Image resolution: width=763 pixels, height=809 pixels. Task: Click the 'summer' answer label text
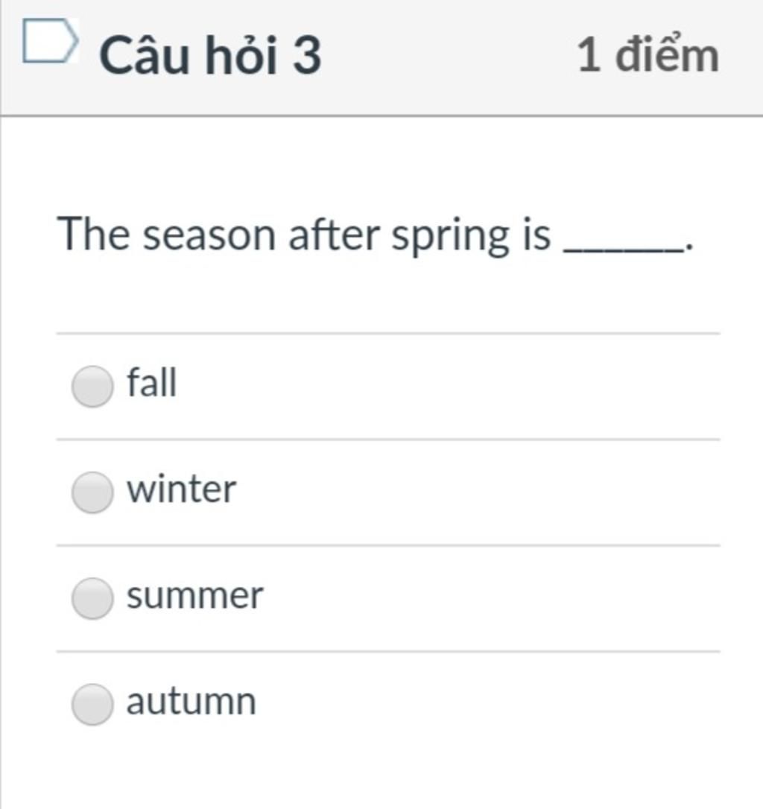click(x=195, y=596)
